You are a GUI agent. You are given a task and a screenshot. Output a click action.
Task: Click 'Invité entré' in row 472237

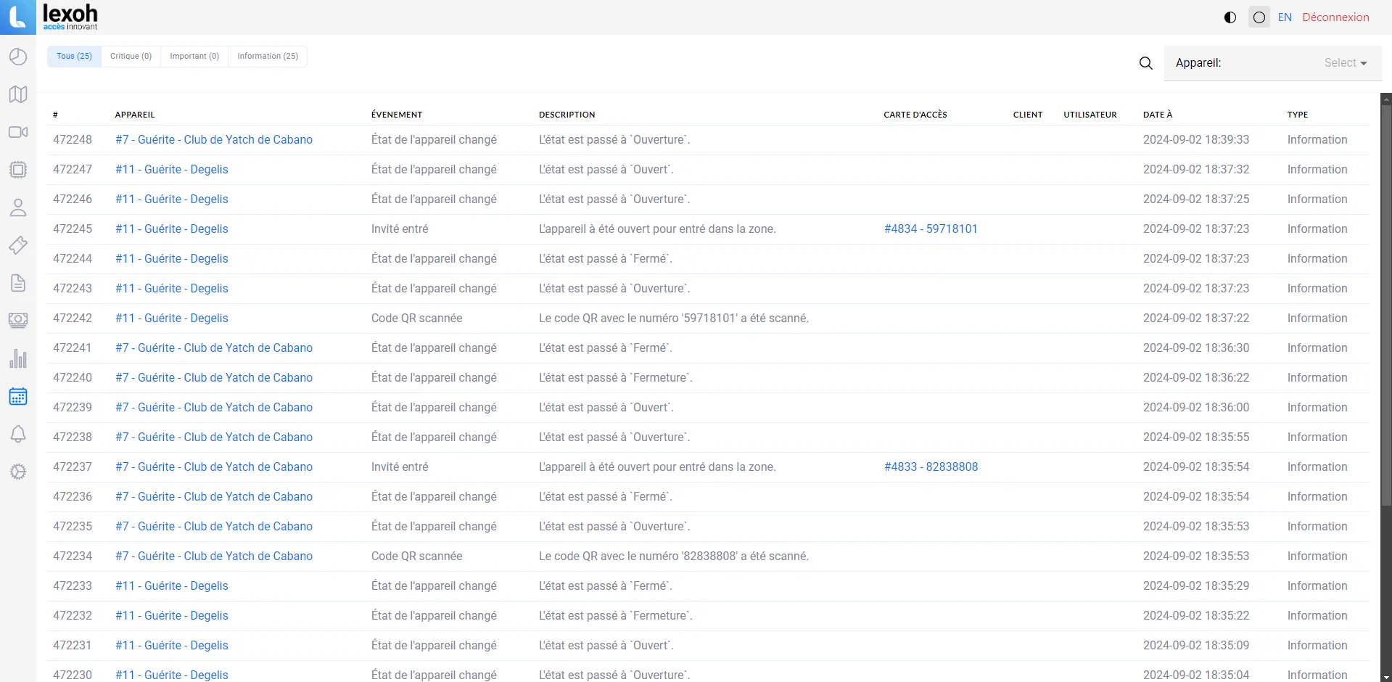click(x=400, y=467)
